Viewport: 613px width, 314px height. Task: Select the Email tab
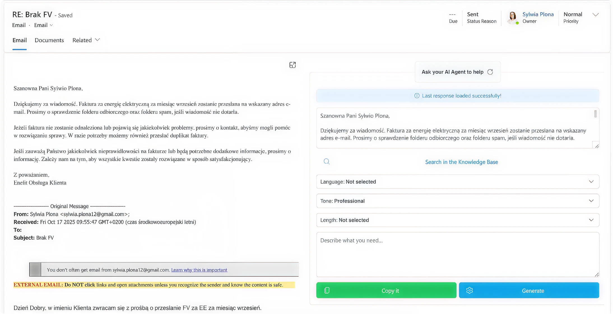click(x=20, y=40)
